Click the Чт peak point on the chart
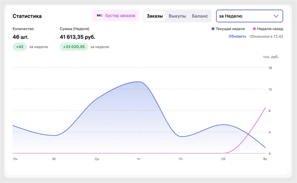 139,82
